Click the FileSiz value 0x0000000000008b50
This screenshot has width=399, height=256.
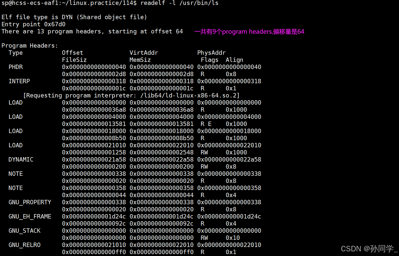coord(94,138)
